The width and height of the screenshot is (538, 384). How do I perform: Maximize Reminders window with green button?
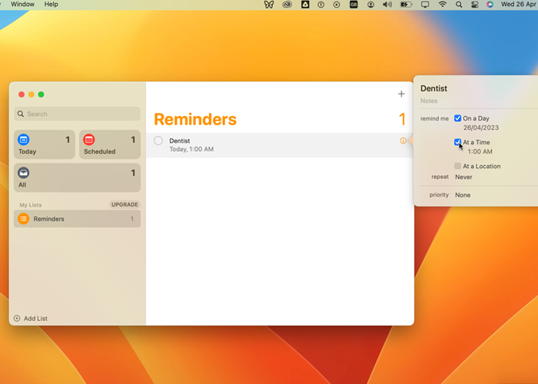click(x=42, y=94)
